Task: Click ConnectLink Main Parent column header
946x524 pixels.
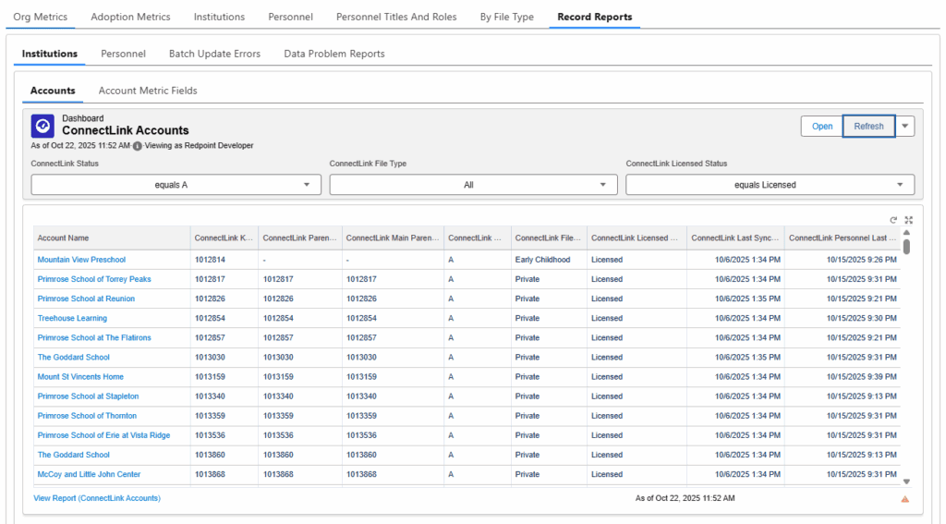Action: click(x=393, y=238)
